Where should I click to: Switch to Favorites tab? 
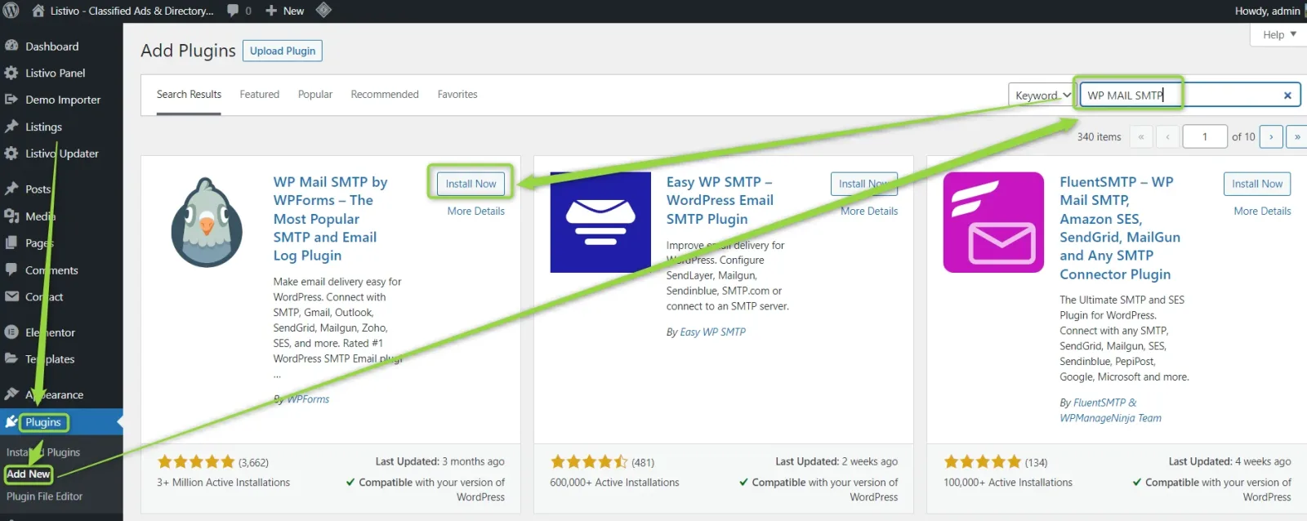457,94
